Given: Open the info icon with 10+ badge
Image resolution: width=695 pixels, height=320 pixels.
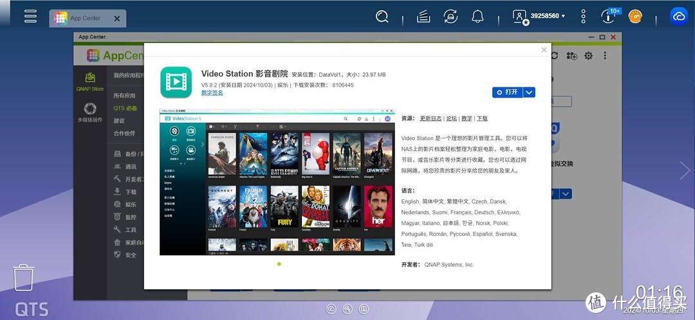Looking at the screenshot, I should [x=609, y=16].
